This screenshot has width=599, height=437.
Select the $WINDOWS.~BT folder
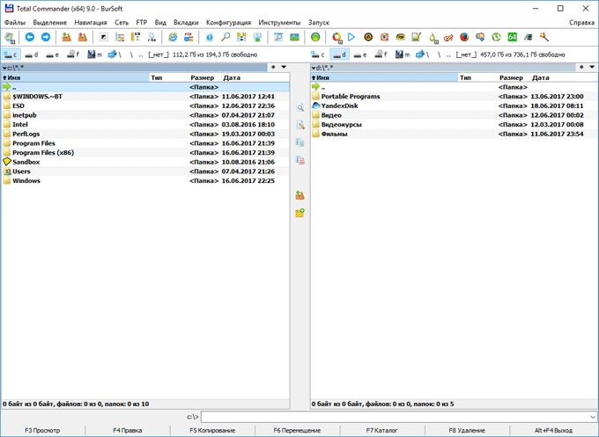point(145,97)
